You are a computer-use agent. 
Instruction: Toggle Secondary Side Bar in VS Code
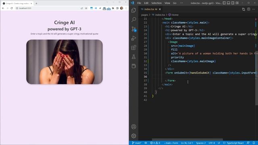pyautogui.click(x=233, y=3)
